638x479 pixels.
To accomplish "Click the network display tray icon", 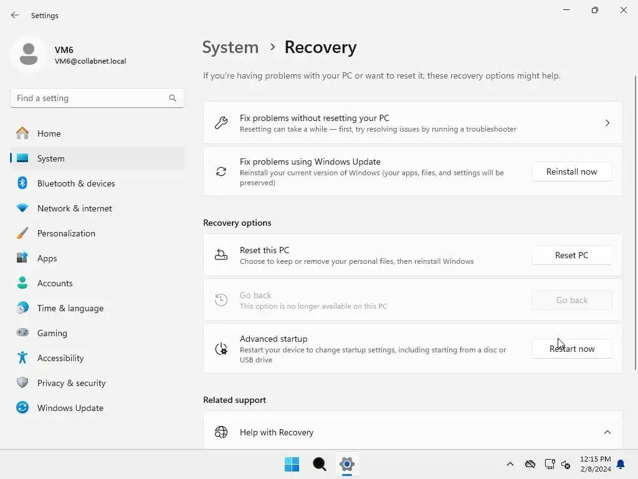I will click(550, 464).
